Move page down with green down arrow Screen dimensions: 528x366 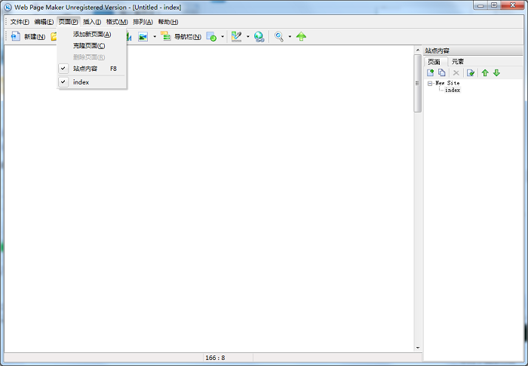pos(496,72)
